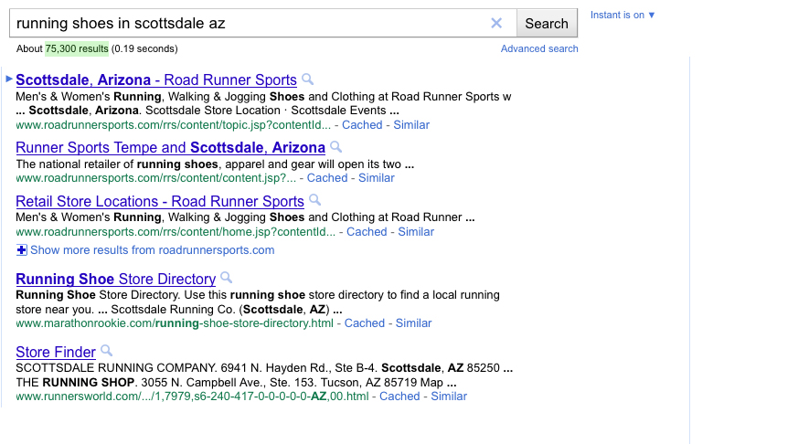Click the Search button
Image resolution: width=809 pixels, height=444 pixels.
547,23
